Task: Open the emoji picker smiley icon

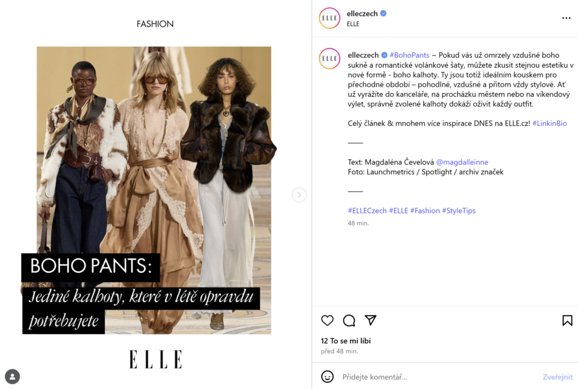Action: point(327,377)
